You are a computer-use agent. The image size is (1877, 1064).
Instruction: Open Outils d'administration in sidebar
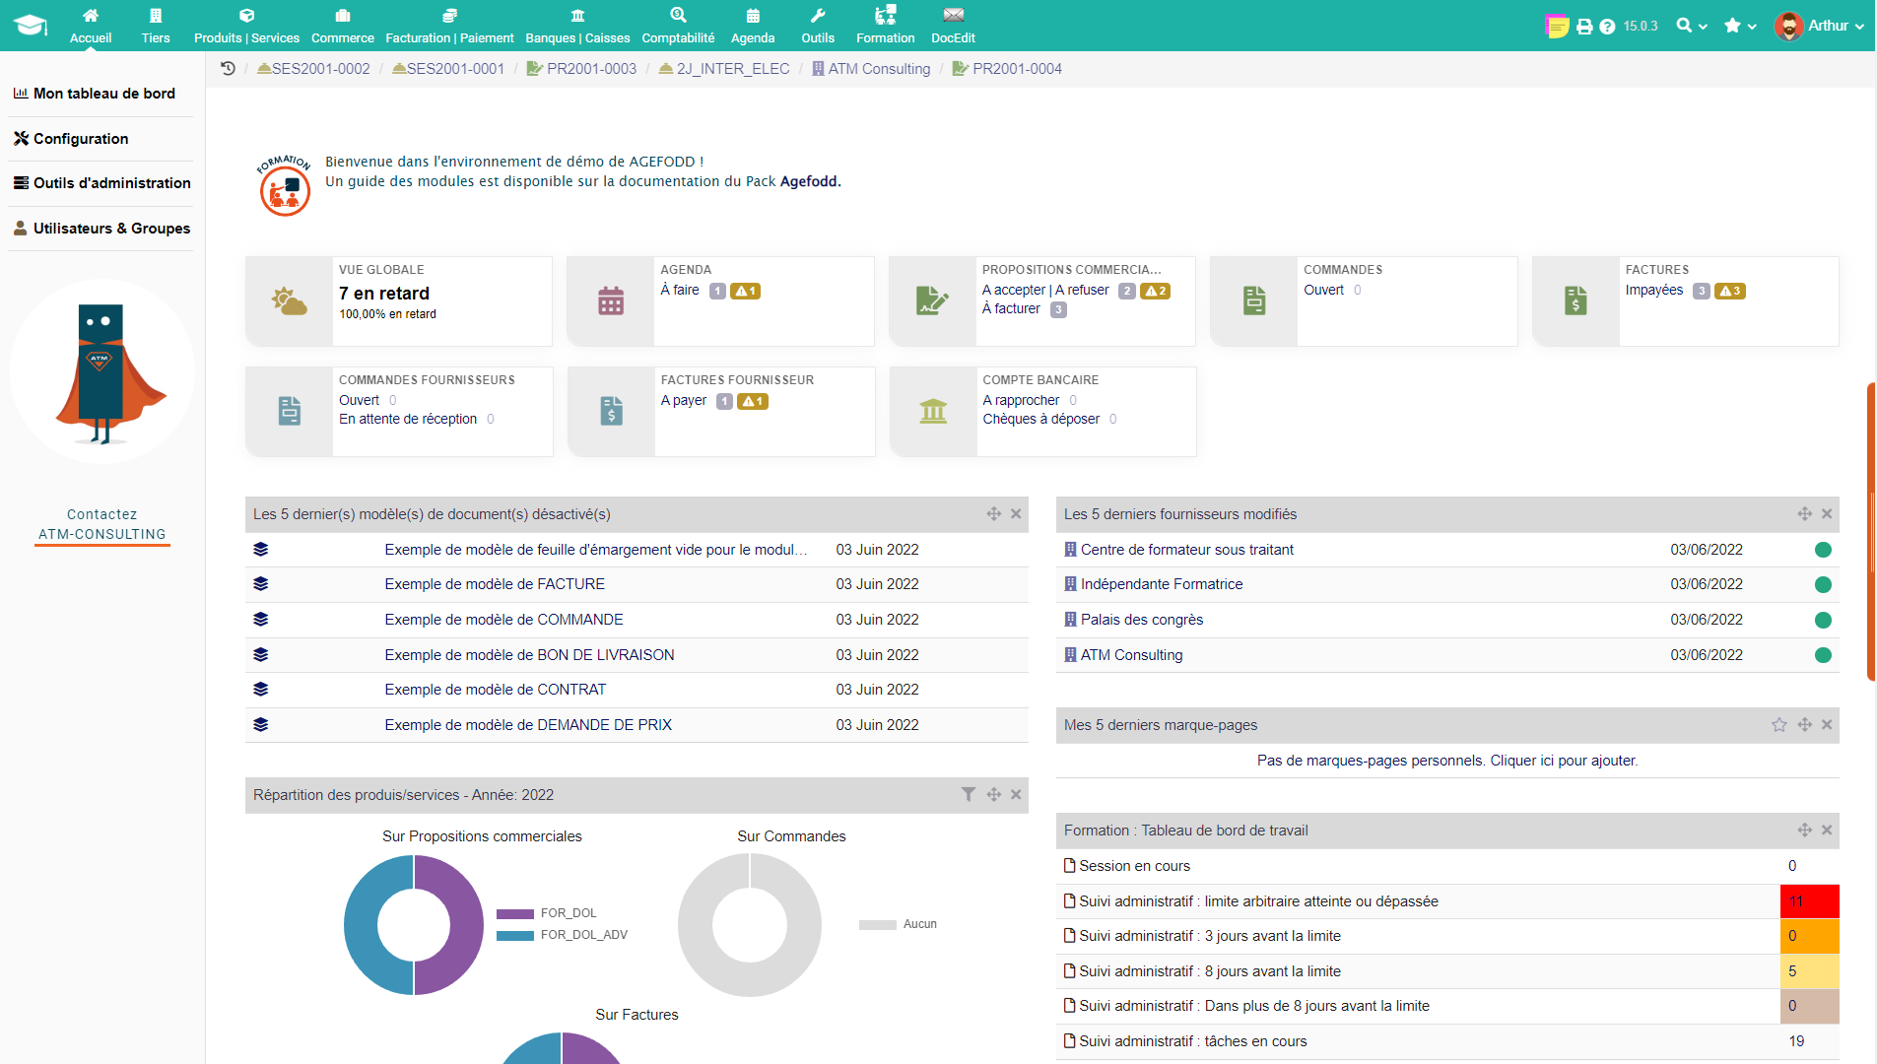pos(101,183)
